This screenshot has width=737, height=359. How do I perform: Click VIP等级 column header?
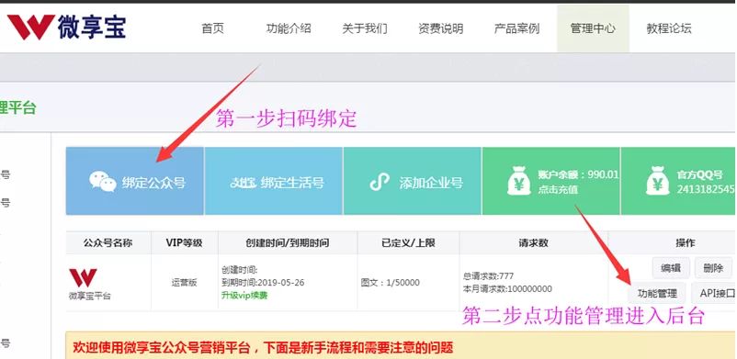click(184, 243)
